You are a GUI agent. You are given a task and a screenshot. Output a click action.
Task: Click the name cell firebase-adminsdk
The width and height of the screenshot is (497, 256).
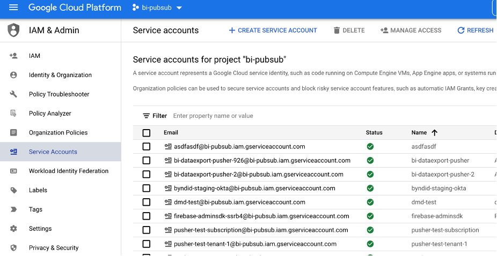pyautogui.click(x=437, y=216)
